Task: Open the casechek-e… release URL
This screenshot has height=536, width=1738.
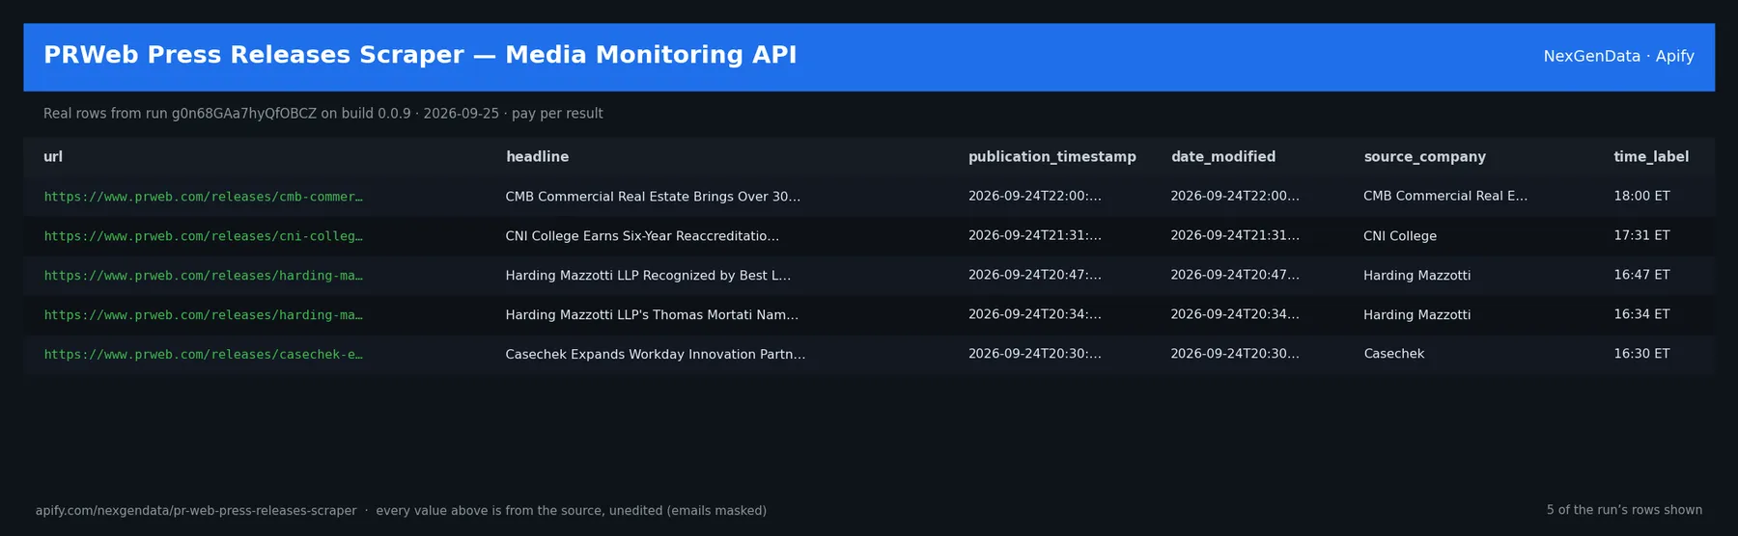Action: (x=203, y=355)
